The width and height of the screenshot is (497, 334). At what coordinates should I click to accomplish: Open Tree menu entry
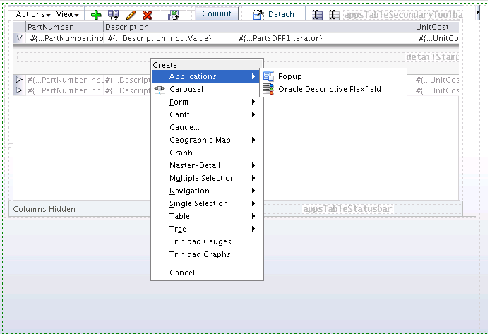(x=206, y=229)
